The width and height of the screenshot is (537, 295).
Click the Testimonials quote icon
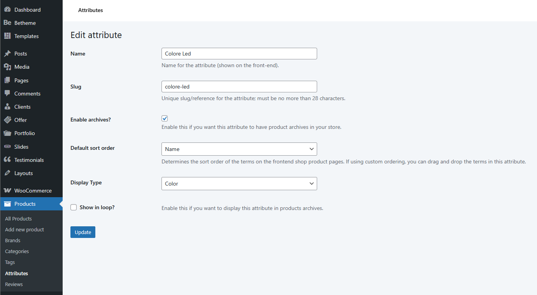click(x=7, y=160)
